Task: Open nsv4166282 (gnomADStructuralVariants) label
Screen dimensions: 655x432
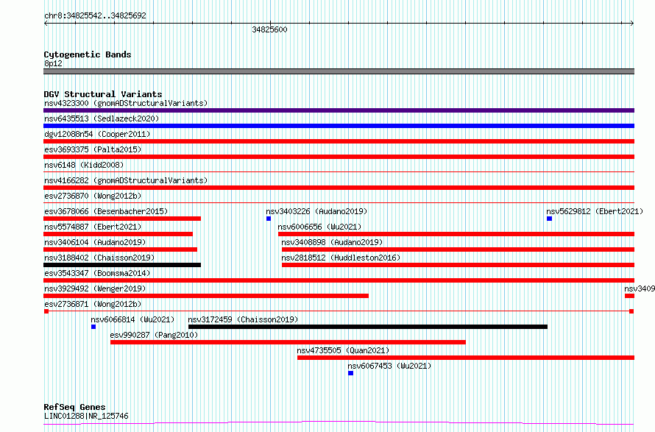Action: [x=126, y=180]
